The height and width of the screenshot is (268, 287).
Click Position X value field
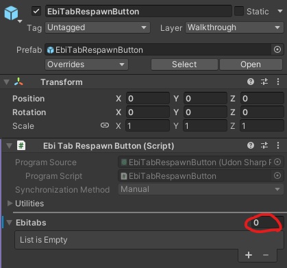tap(148, 99)
